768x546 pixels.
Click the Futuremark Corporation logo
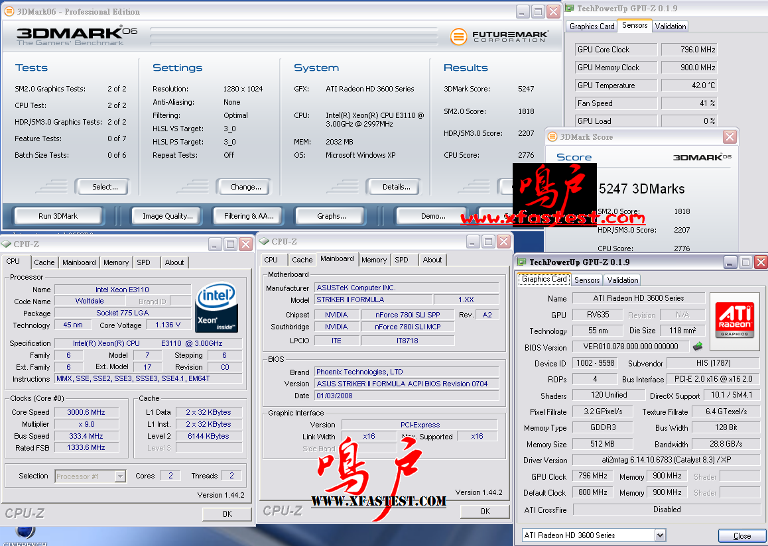[499, 36]
